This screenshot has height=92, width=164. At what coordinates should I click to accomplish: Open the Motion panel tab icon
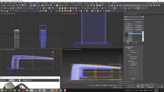tap(133, 14)
